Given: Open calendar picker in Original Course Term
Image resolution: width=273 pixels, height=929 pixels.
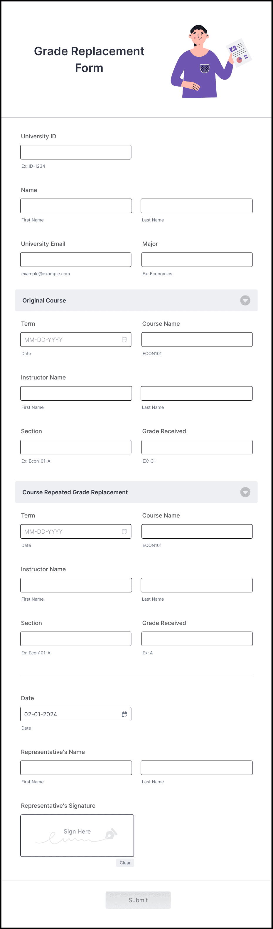Looking at the screenshot, I should (x=124, y=340).
